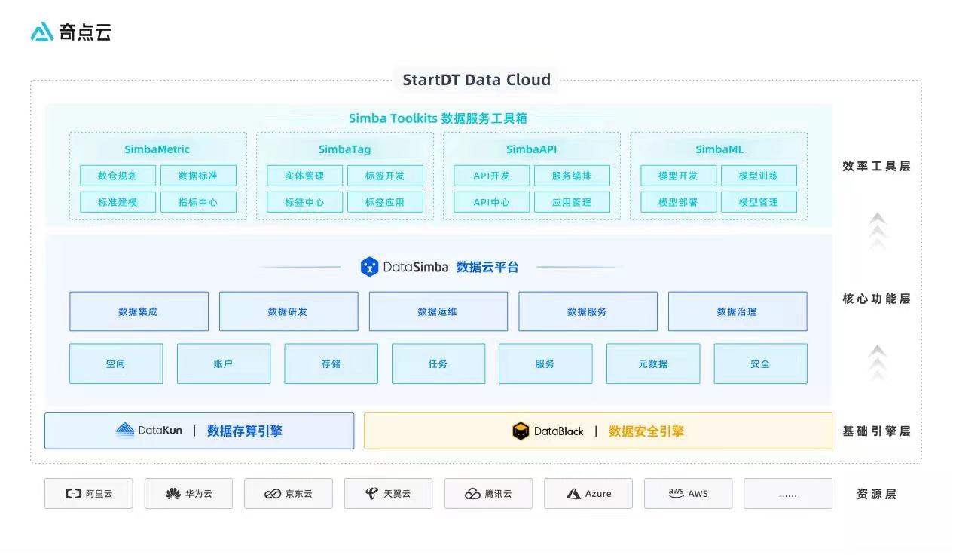
Task: Click the 安全 box
Action: [x=760, y=363]
